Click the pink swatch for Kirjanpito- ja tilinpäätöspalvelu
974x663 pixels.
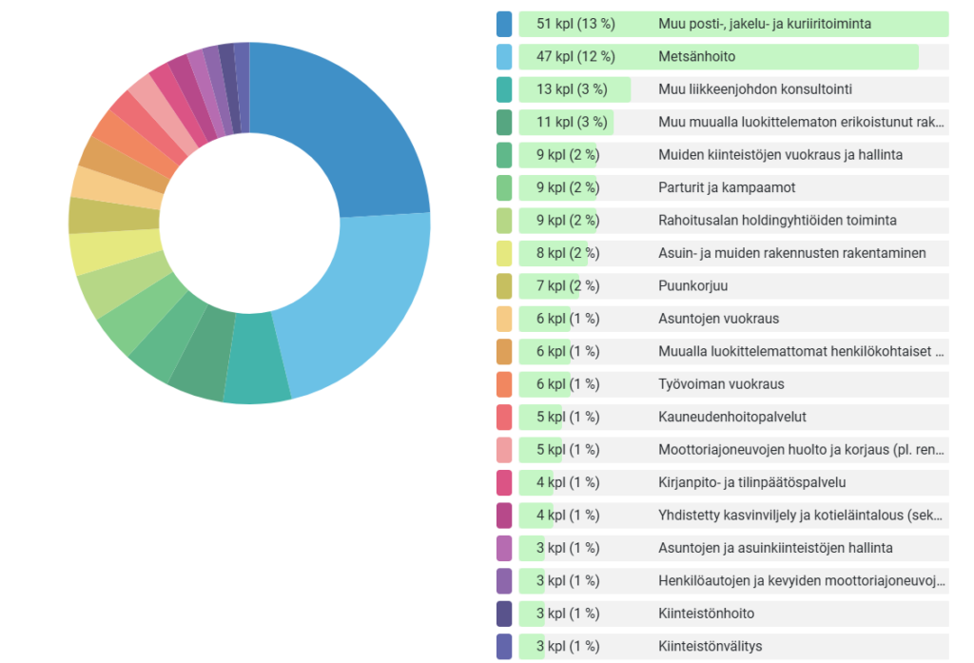pos(504,482)
